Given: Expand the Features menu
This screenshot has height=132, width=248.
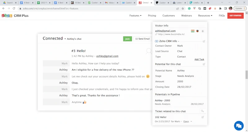Looking at the screenshot, I should point(135,16).
